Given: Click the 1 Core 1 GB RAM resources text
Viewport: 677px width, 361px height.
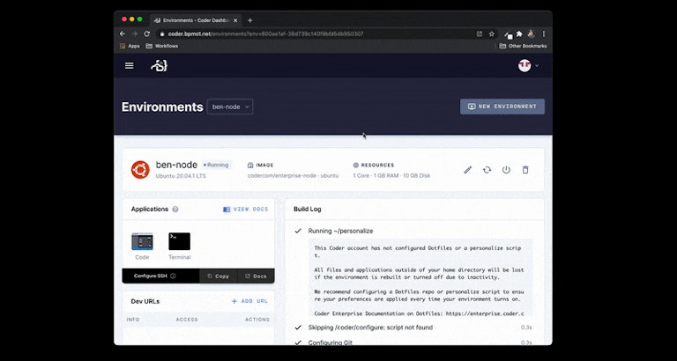Looking at the screenshot, I should coord(391,175).
